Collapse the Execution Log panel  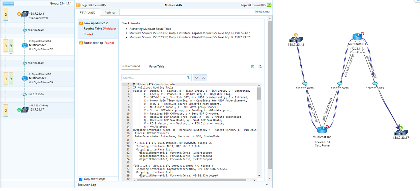pyautogui.click(x=267, y=185)
